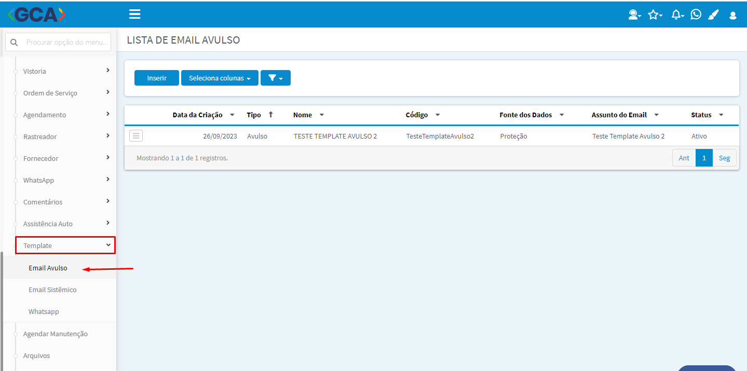Click the Avulso type cell
747x371 pixels.
point(257,136)
